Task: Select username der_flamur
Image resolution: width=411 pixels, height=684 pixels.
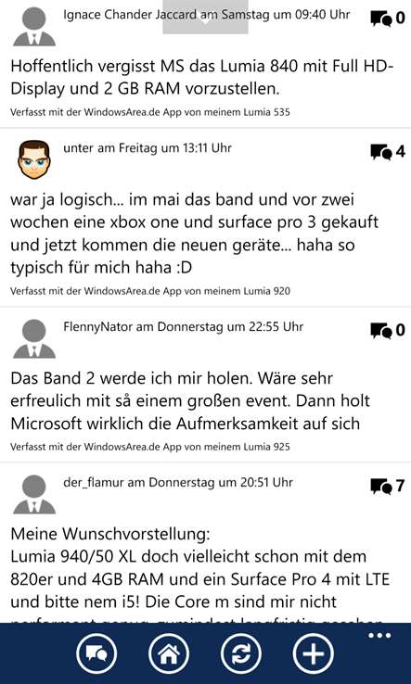Action: click(x=94, y=483)
